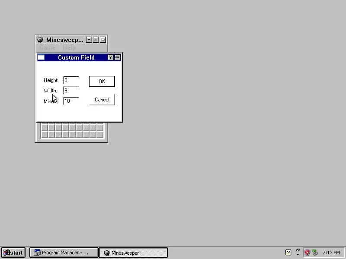
Task: Click the question mark help button in Custom Field
Action: [111, 57]
